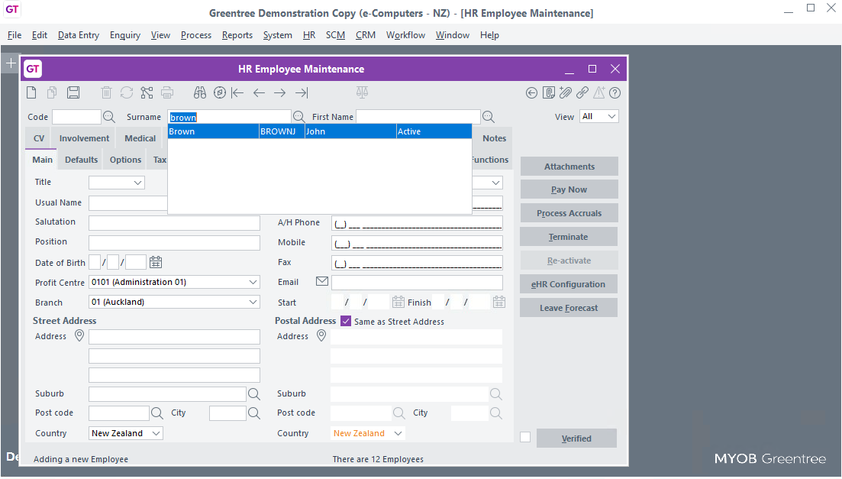The width and height of the screenshot is (842, 479).
Task: Click the Email envelope icon
Action: 322,281
